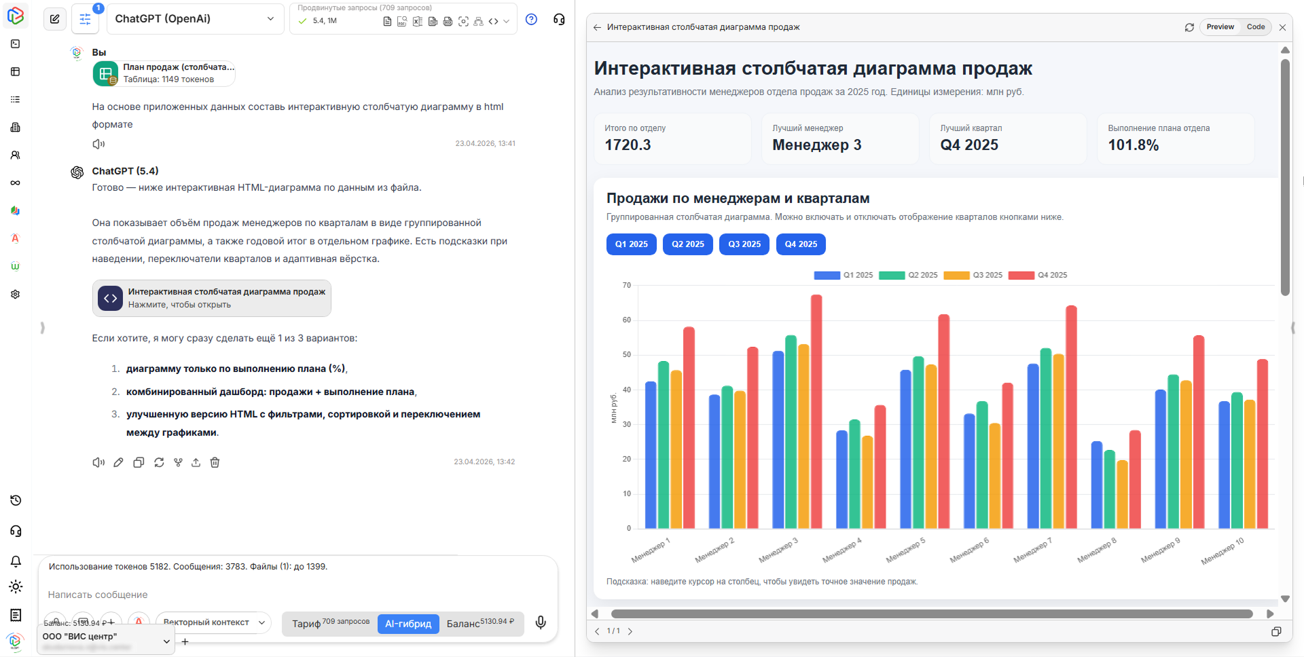The width and height of the screenshot is (1304, 657).
Task: Regenerate the ChatGPT response
Action: click(x=159, y=462)
